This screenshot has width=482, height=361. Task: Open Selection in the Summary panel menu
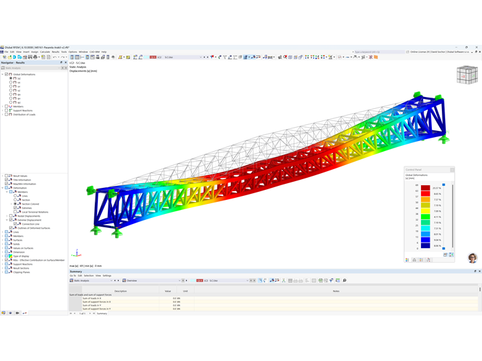point(88,275)
